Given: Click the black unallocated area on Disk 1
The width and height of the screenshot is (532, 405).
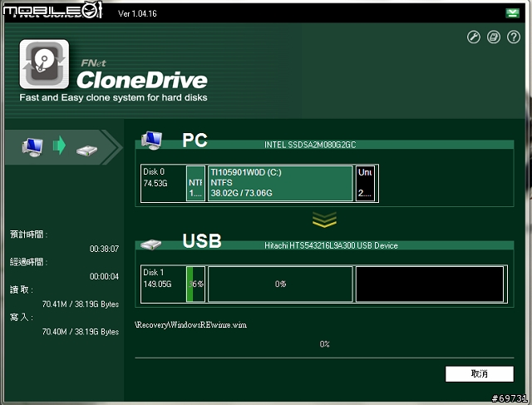Looking at the screenshot, I should click(430, 284).
